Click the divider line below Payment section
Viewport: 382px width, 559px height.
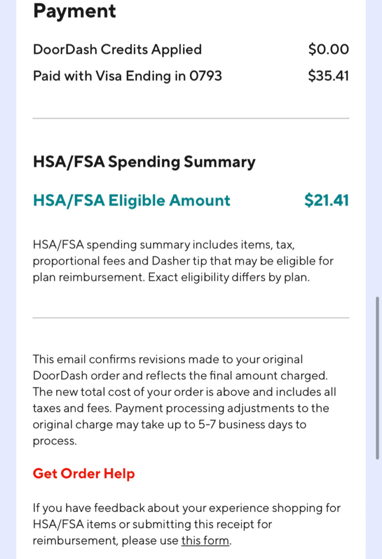[x=191, y=118]
